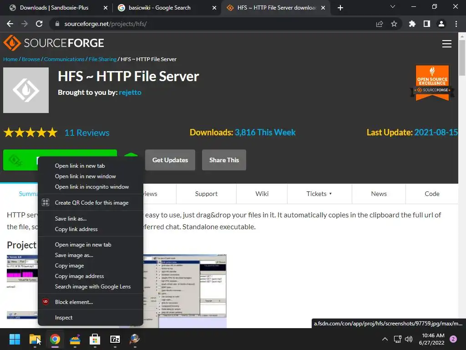Open a new browser tab
The image size is (466, 350).
[x=340, y=8]
